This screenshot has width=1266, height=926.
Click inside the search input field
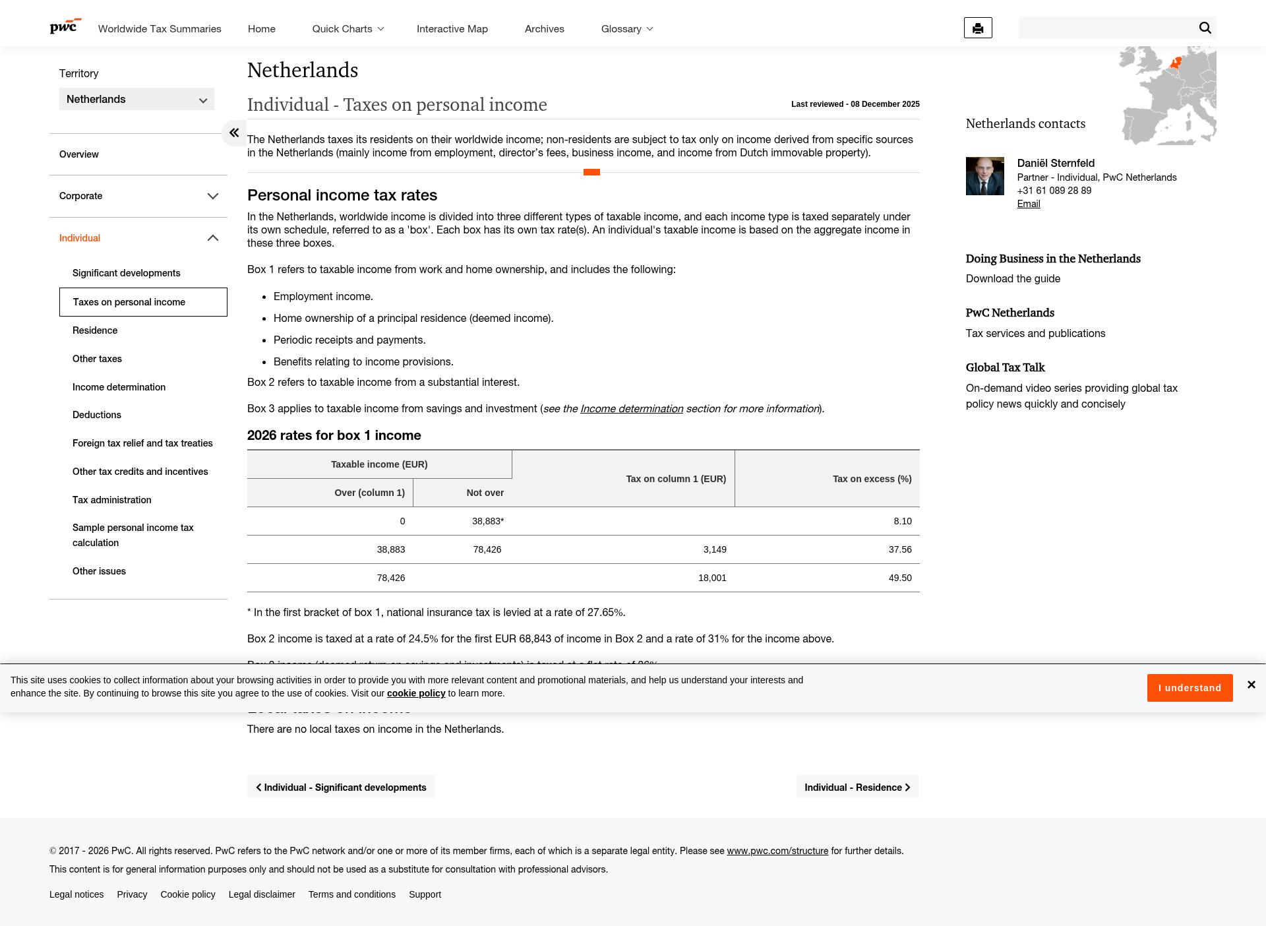pos(1106,28)
